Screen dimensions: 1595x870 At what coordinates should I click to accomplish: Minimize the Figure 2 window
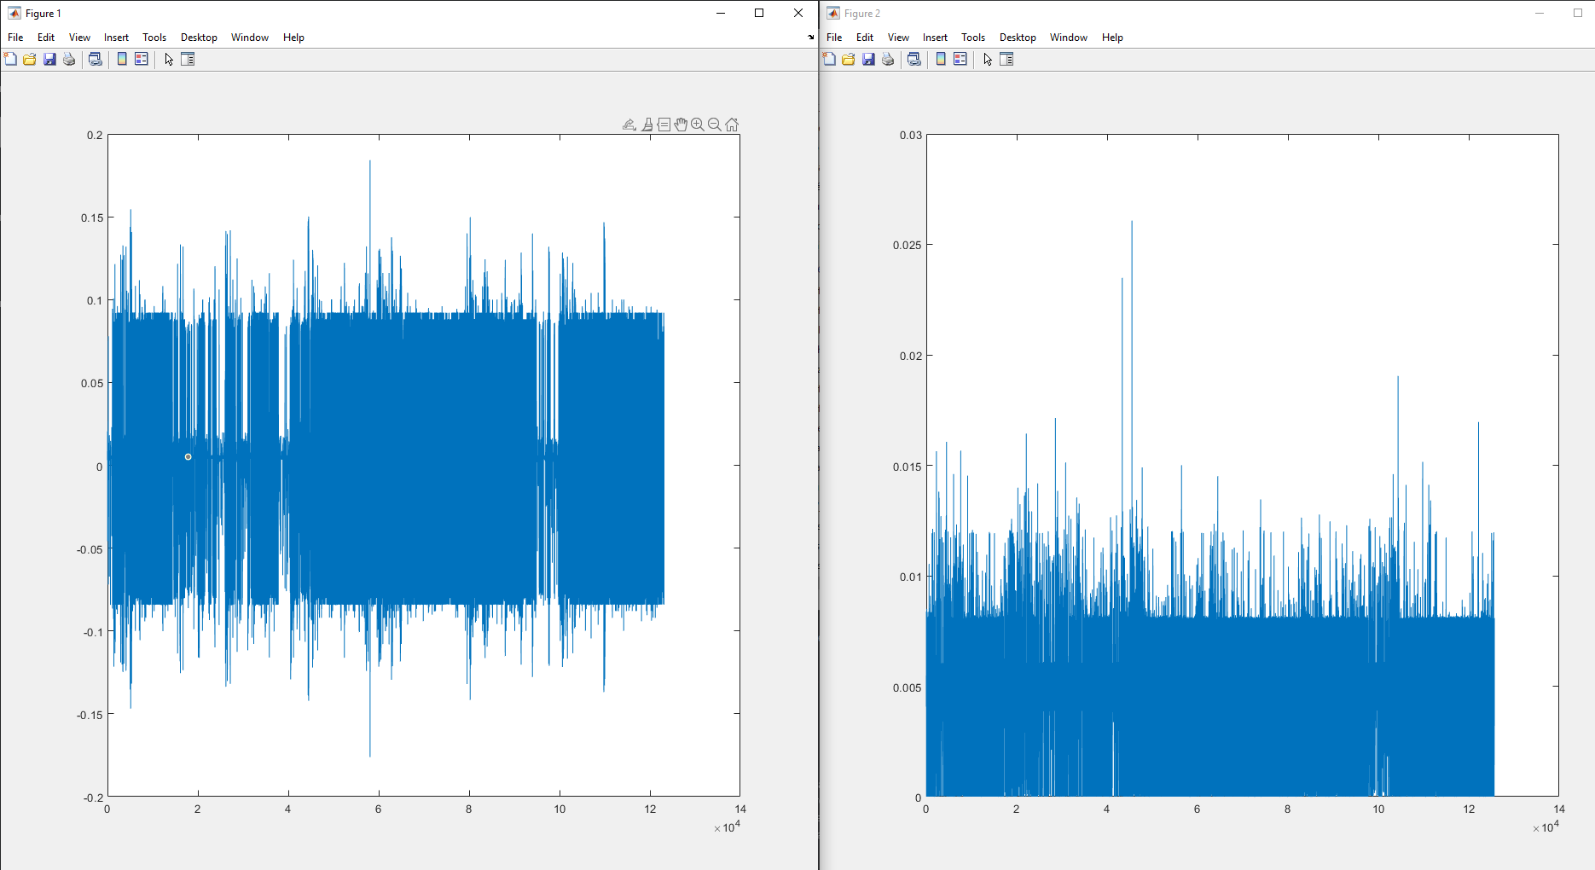[x=1540, y=13]
